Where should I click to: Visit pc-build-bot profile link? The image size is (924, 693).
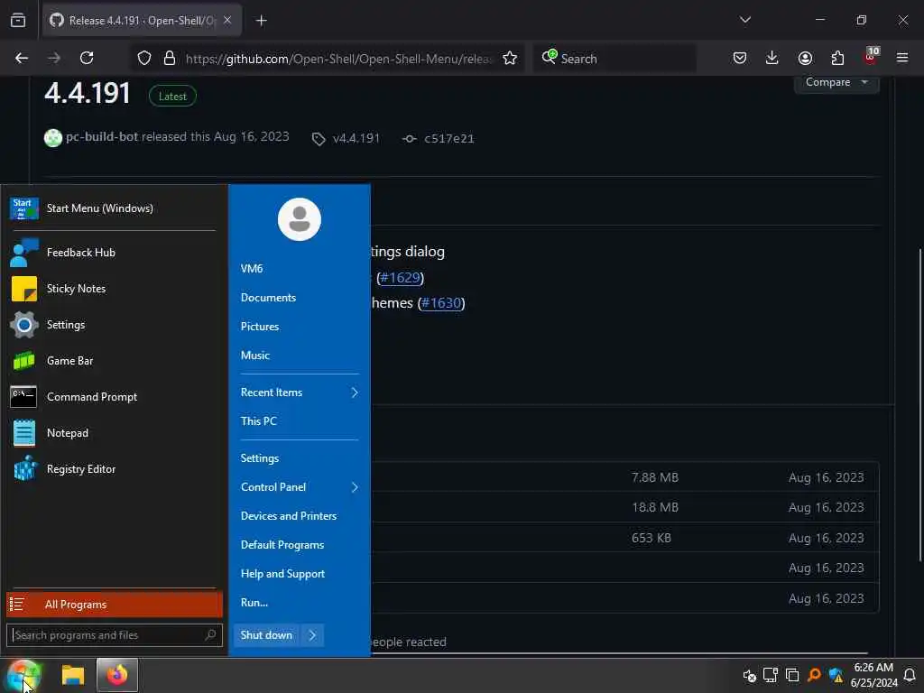(102, 137)
